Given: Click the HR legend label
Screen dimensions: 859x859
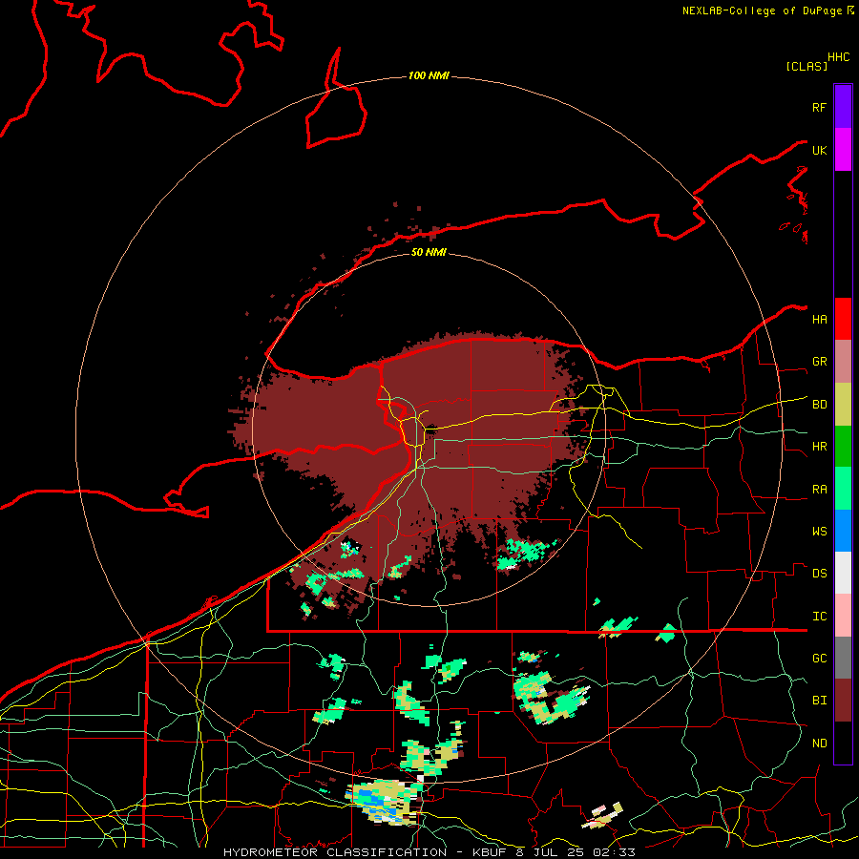Looking at the screenshot, I should [x=819, y=447].
